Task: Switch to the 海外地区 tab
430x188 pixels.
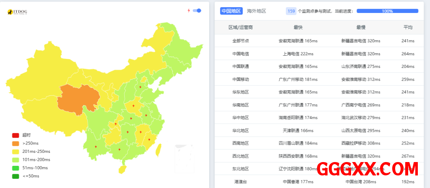Action: pyautogui.click(x=256, y=11)
